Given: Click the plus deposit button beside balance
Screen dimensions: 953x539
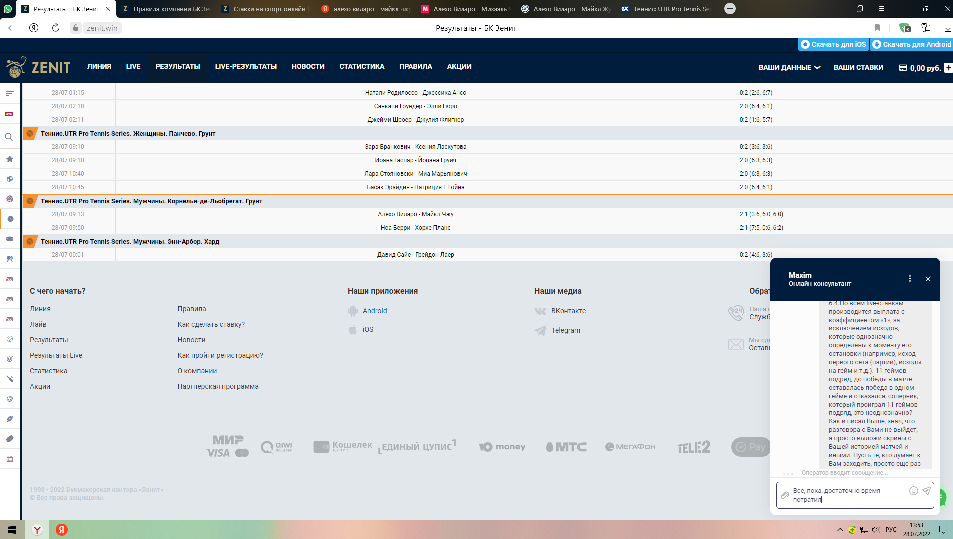Looking at the screenshot, I should coord(948,68).
